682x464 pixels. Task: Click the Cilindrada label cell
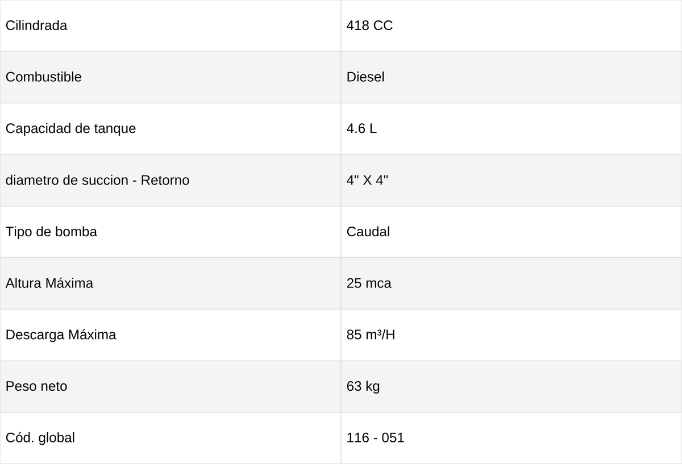coord(170,26)
